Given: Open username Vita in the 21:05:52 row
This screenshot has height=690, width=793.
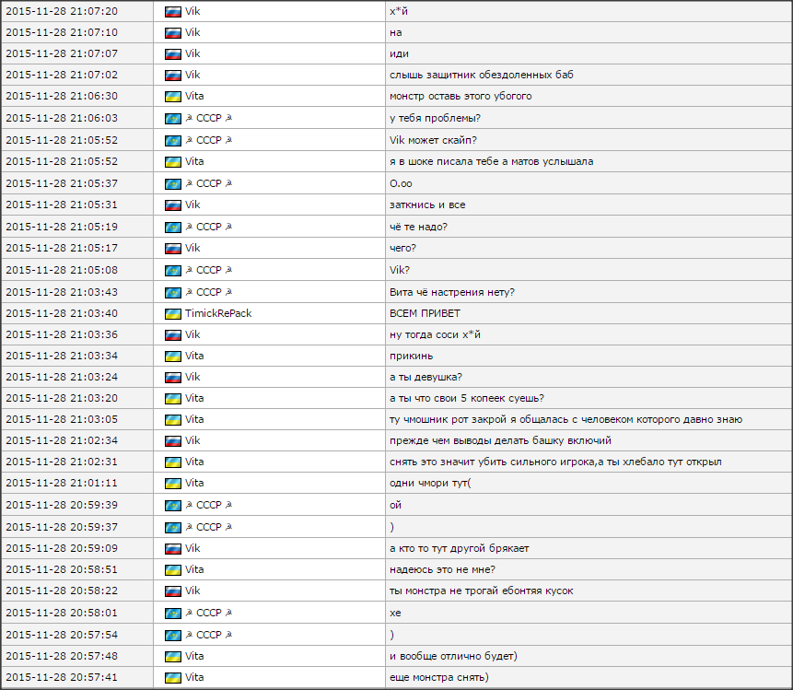Looking at the screenshot, I should [x=194, y=161].
